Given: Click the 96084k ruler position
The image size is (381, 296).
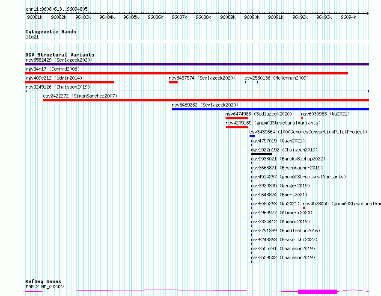Looking at the screenshot, I should pos(107,17).
